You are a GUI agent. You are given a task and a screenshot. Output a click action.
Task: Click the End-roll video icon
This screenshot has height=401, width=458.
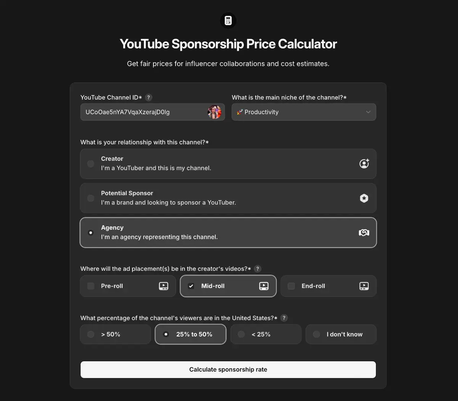pos(364,286)
